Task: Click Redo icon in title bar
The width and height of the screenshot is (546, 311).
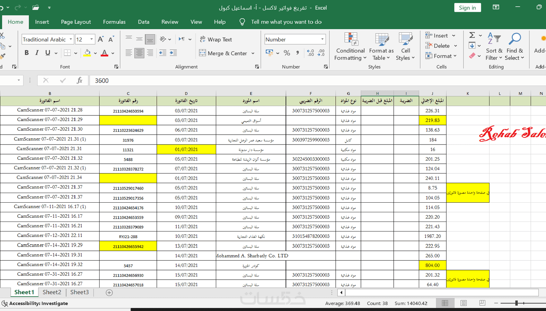Action: [x=18, y=7]
